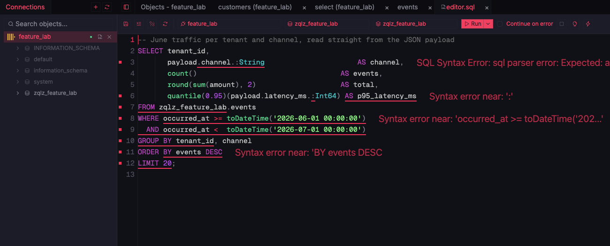This screenshot has width=610, height=246.
Task: Click the 'SQL Syntax Error: sql parser error' message
Action: [513, 63]
